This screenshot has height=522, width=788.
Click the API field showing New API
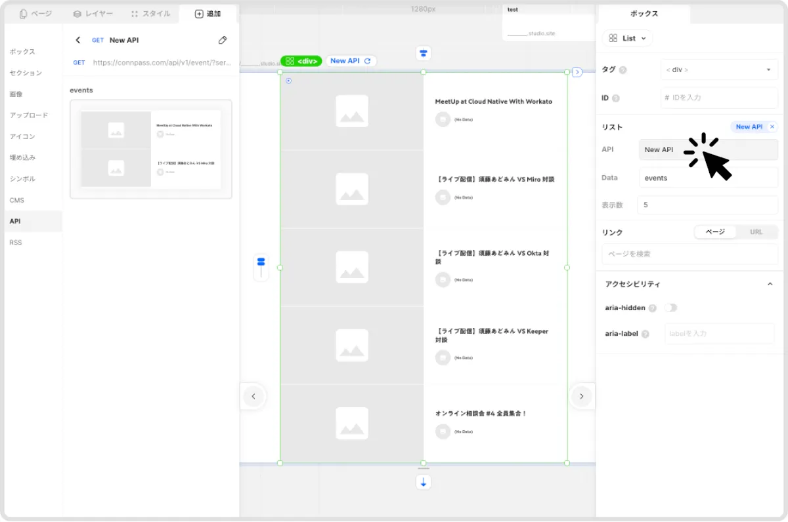(x=709, y=150)
